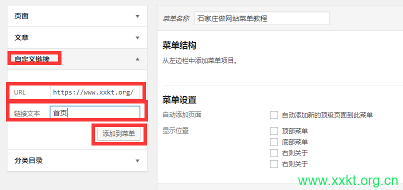Click the 菜单名称 label
403x190 pixels.
point(176,18)
